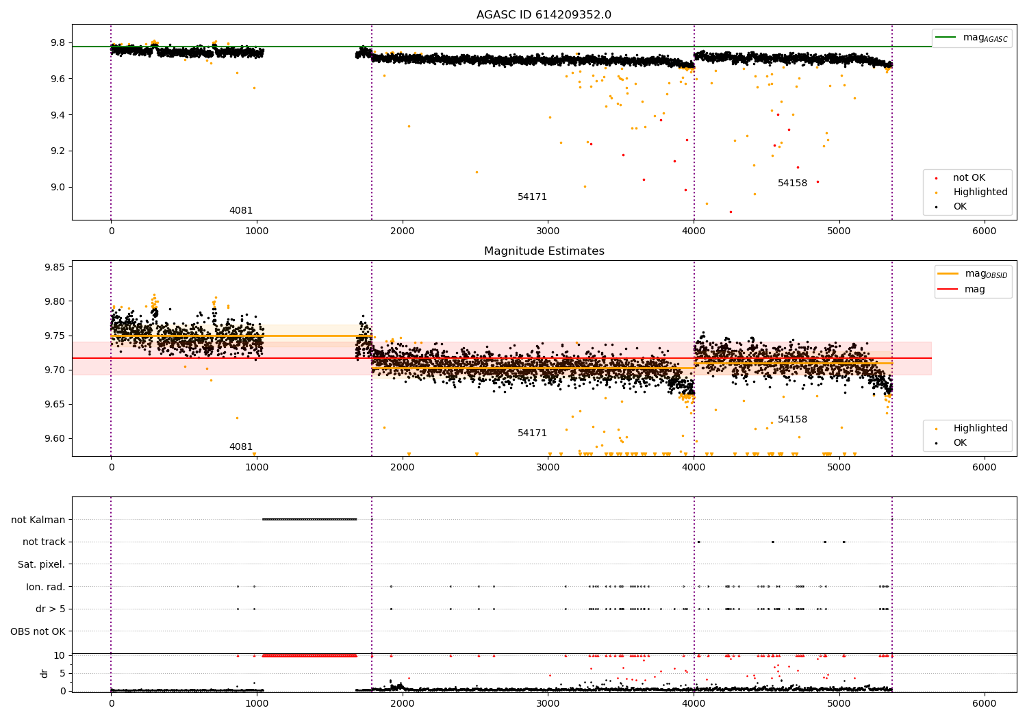This screenshot has width=1027, height=719.
Task: Click the plot title 'AGASC ID 614209352.0'
Action: coord(544,15)
